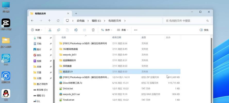Sort by 类型 column header
Viewport: 229px width, 103px height.
[143, 38]
